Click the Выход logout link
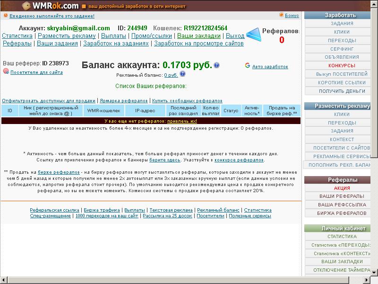 tap(235, 36)
